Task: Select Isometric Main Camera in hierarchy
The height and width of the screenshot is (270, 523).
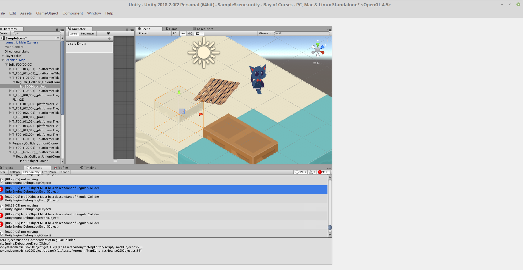Action: click(21, 42)
